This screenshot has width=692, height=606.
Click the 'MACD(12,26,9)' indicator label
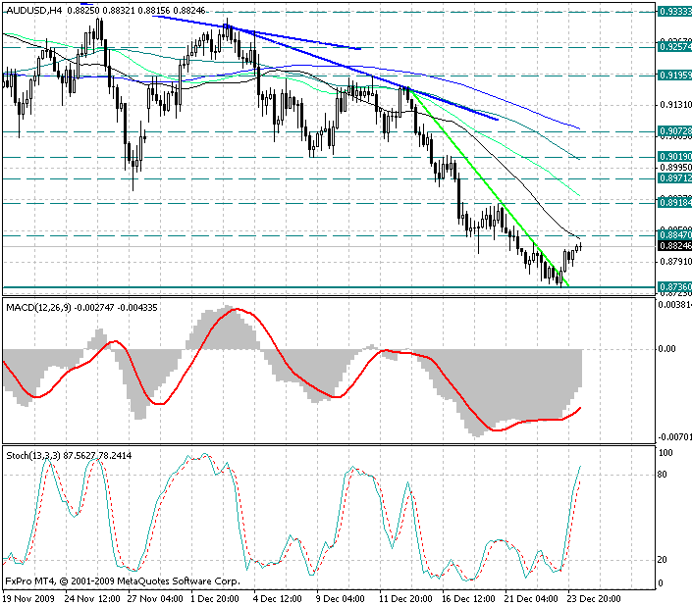(38, 308)
